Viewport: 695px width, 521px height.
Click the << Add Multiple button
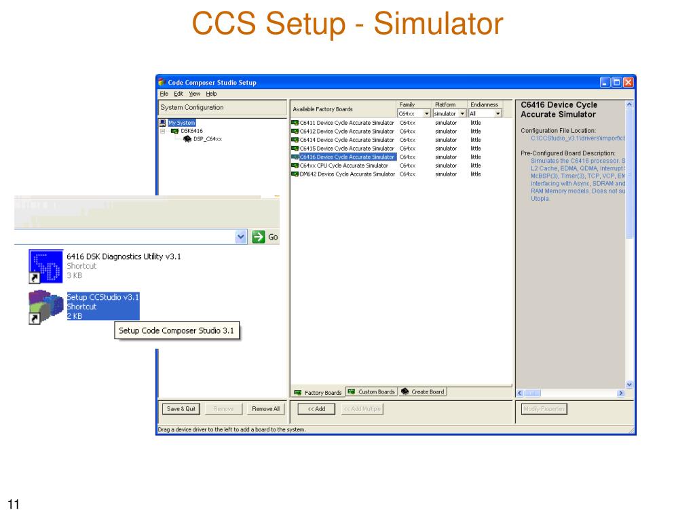(x=362, y=409)
